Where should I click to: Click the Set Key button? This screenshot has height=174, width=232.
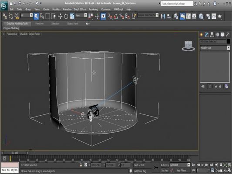coord(165,171)
